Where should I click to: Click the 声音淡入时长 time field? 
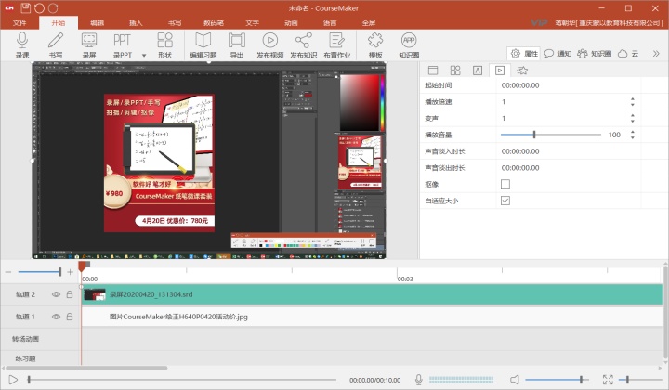tap(569, 151)
